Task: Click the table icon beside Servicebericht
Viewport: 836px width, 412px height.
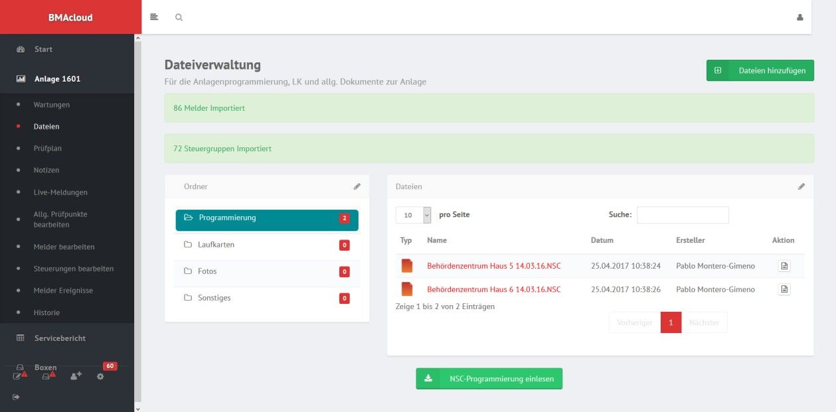Action: click(x=21, y=338)
